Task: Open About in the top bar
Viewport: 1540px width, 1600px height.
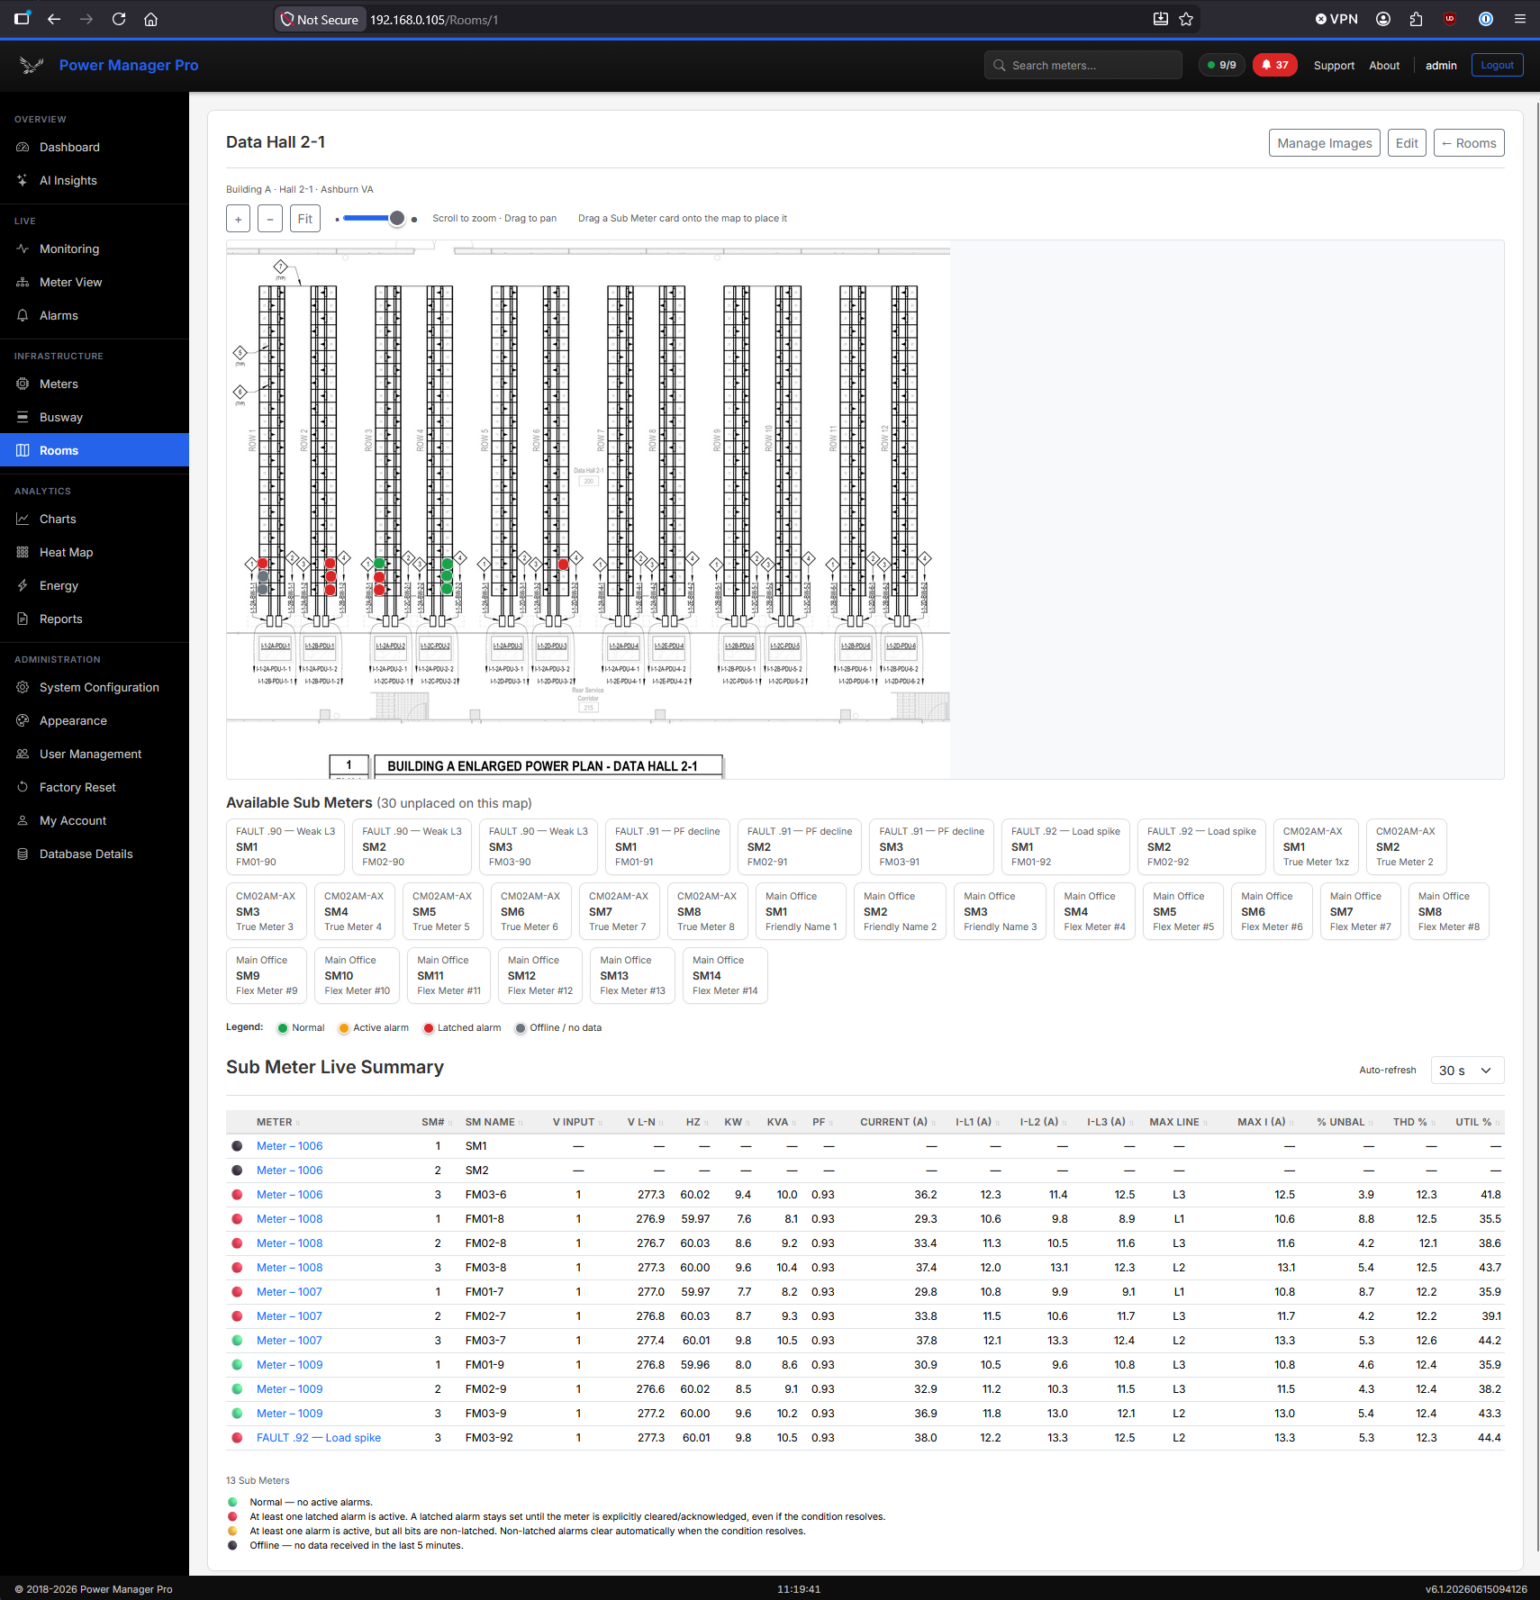Action: click(x=1384, y=66)
